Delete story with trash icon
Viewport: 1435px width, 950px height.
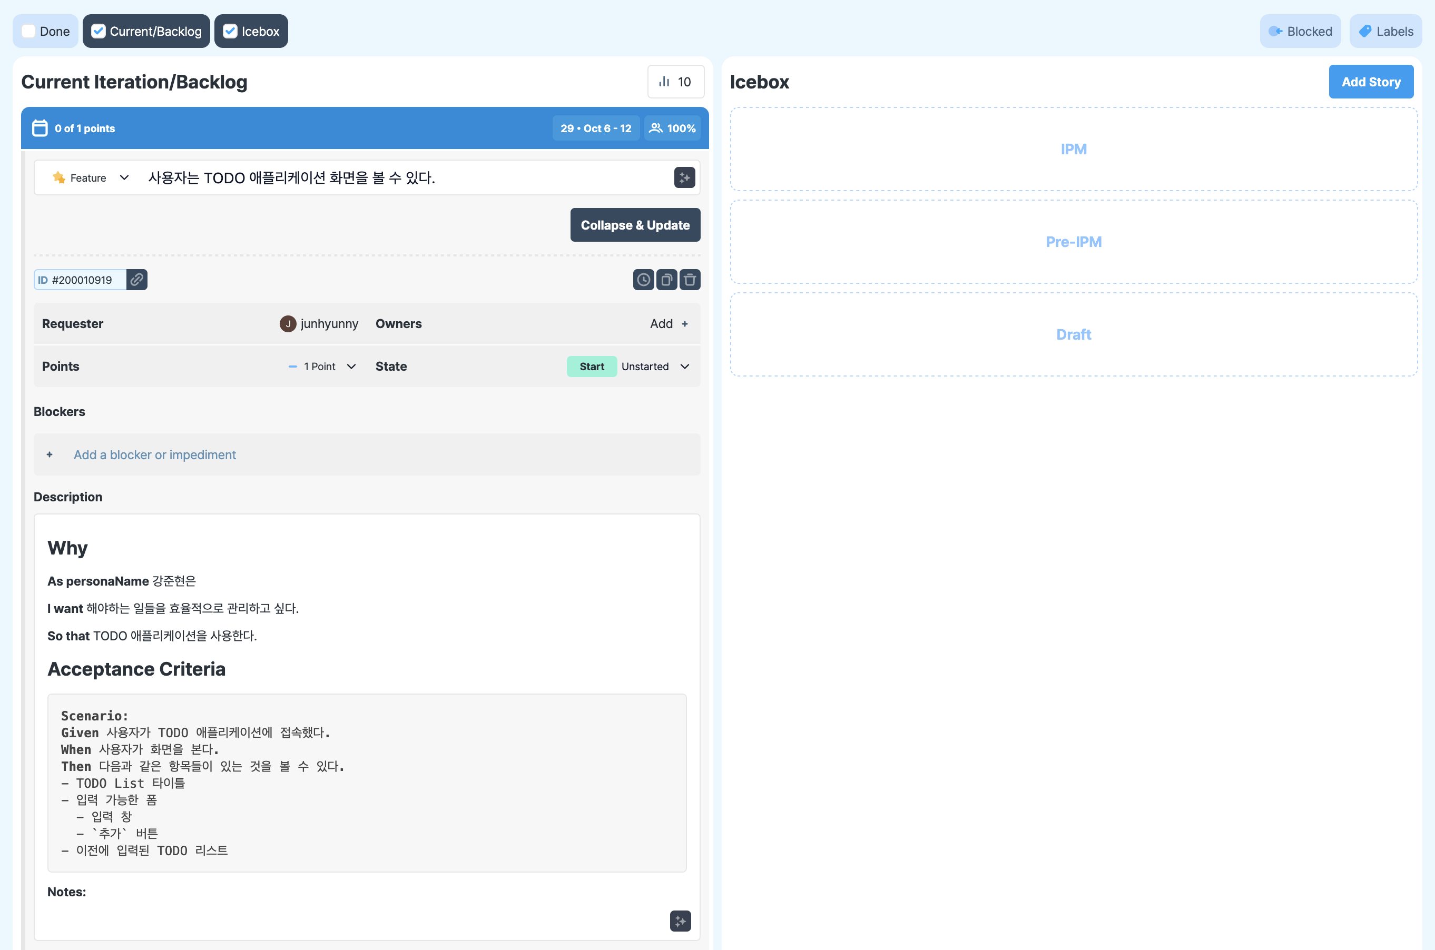click(690, 279)
